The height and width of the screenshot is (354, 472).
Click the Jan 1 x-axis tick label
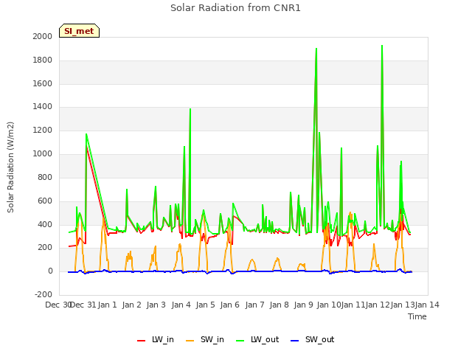[108, 305]
